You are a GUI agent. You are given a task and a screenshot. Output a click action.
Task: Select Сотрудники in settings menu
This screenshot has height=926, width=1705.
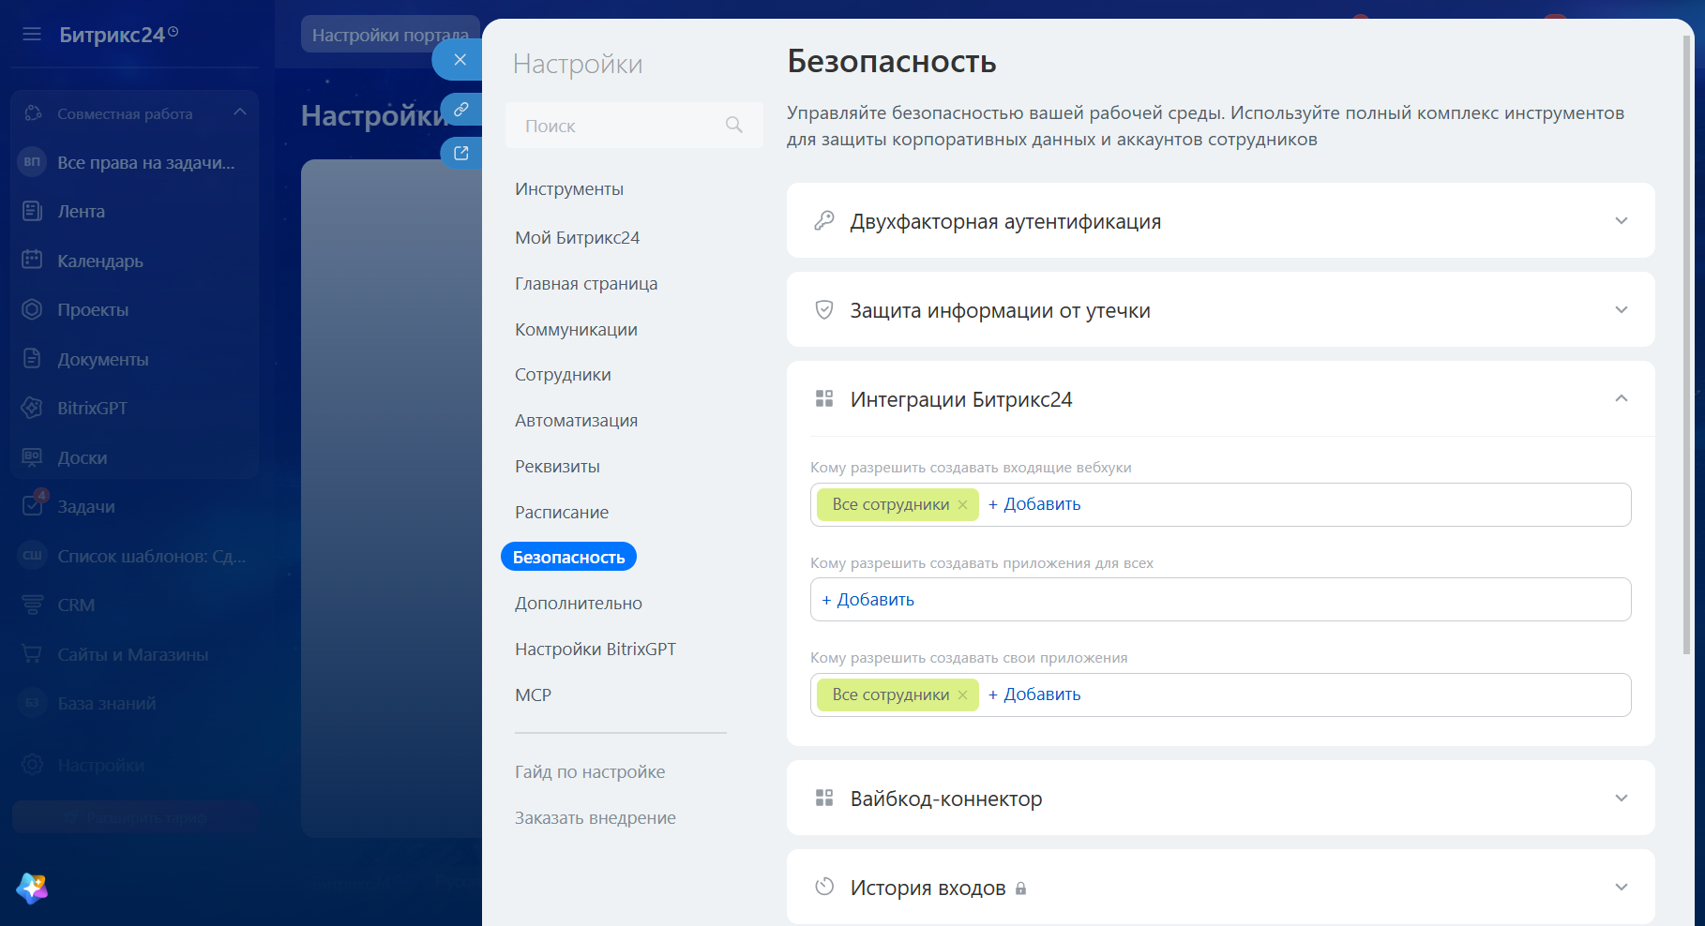563,375
